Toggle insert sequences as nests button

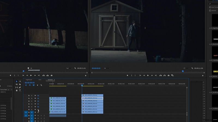26,85
